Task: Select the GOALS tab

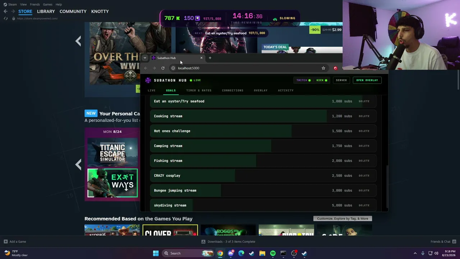Action: (x=171, y=90)
